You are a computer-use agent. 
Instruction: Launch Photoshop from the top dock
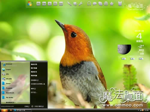click(38, 4)
